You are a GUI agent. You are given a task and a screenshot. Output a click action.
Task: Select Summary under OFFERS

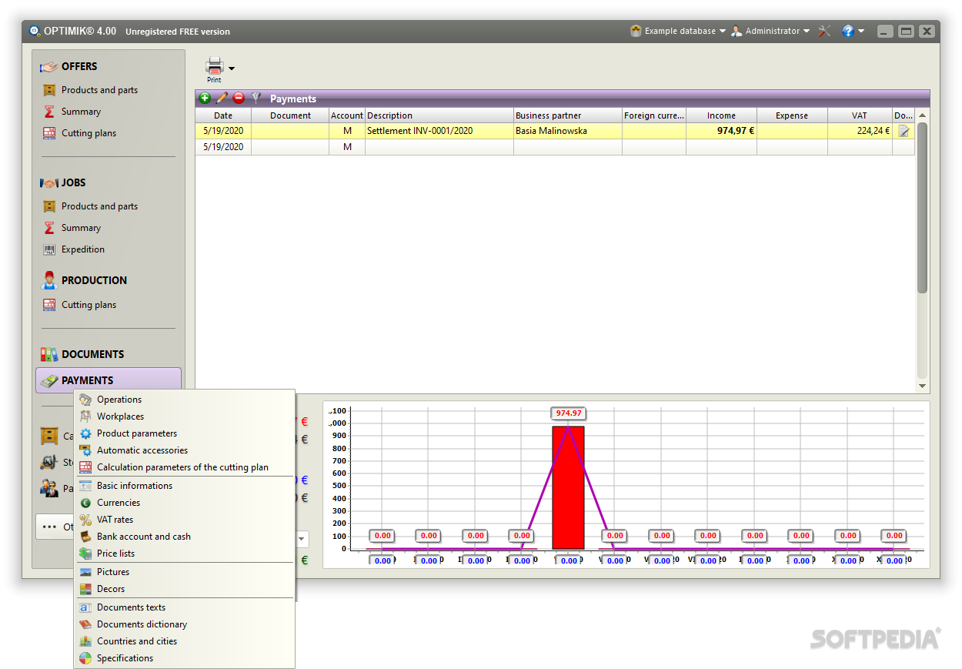(x=81, y=112)
